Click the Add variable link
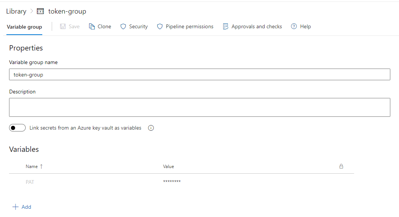Image resolution: width=399 pixels, height=217 pixels. tap(22, 207)
